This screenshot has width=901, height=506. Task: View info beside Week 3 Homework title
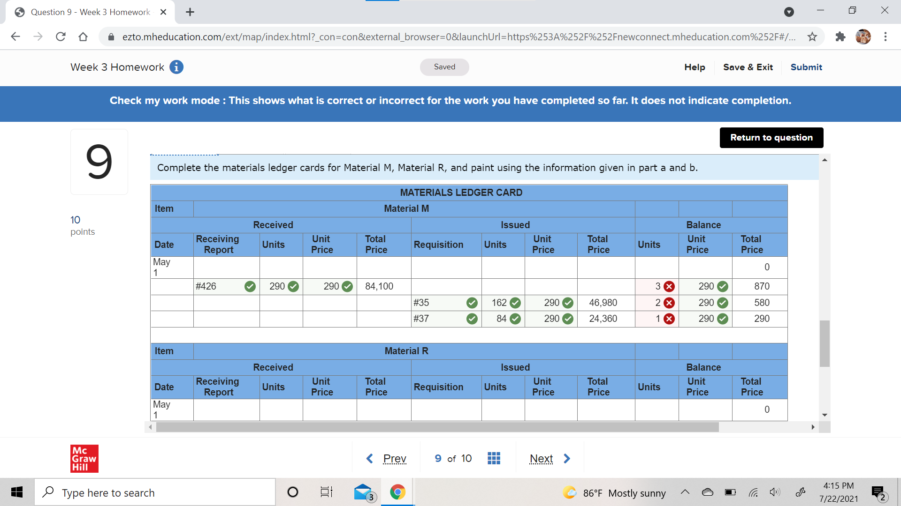coord(176,67)
